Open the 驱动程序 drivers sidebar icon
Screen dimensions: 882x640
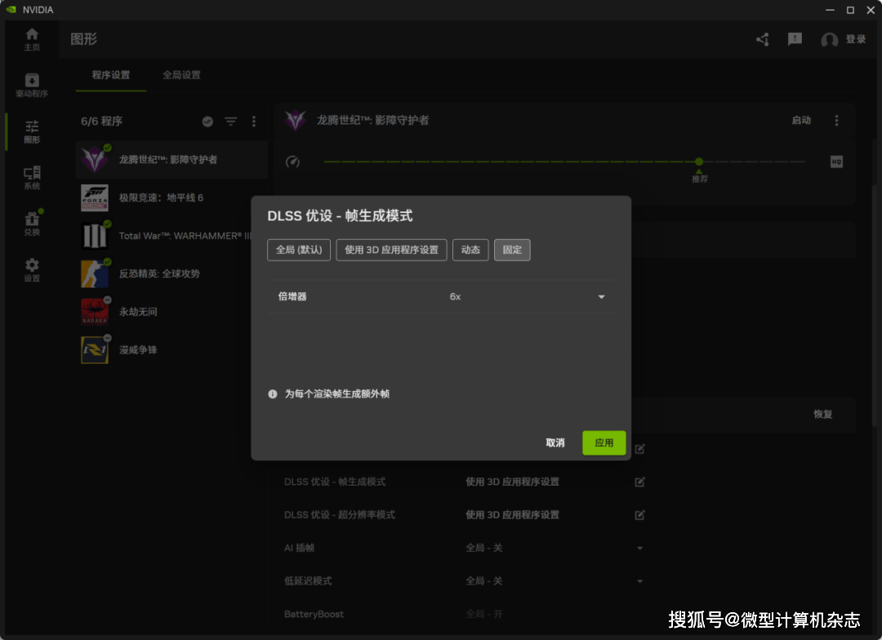pyautogui.click(x=32, y=86)
